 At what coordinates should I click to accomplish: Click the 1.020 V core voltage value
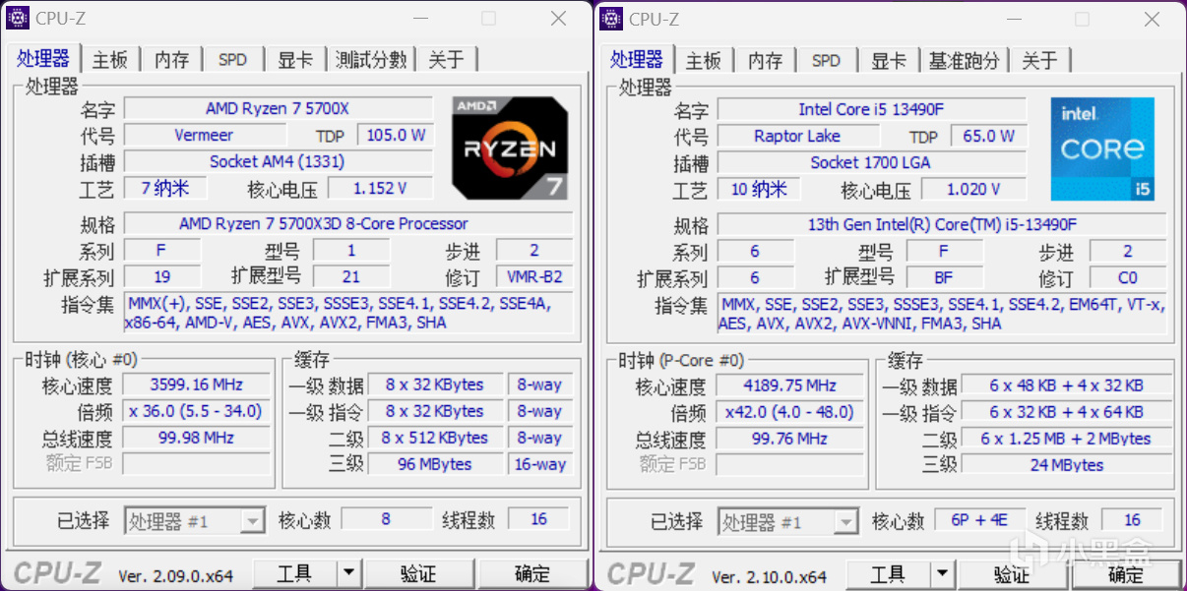pyautogui.click(x=973, y=189)
